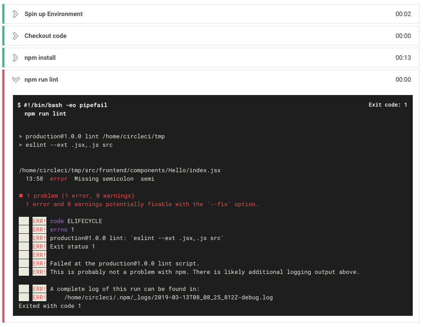Click the ERR! badge beside Exit status 1
The height and width of the screenshot is (327, 423).
[x=39, y=246]
